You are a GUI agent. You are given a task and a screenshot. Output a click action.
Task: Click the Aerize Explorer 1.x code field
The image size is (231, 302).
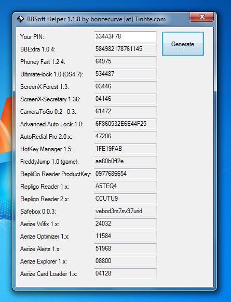(125, 261)
